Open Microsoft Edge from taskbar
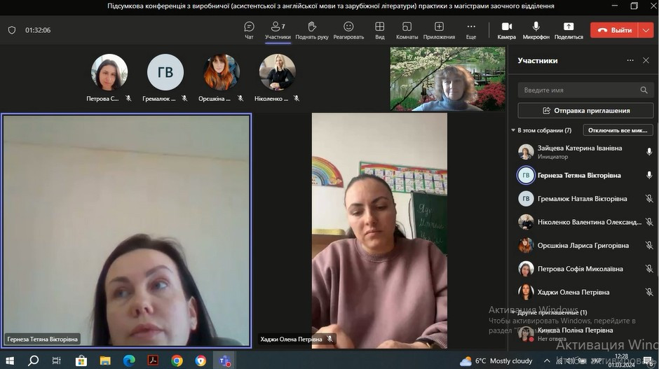The width and height of the screenshot is (659, 369). click(x=129, y=361)
